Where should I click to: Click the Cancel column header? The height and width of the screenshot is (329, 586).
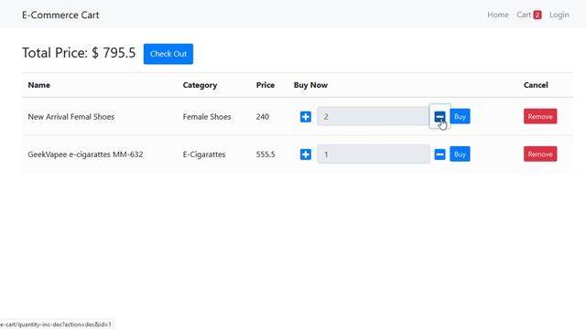tap(536, 85)
